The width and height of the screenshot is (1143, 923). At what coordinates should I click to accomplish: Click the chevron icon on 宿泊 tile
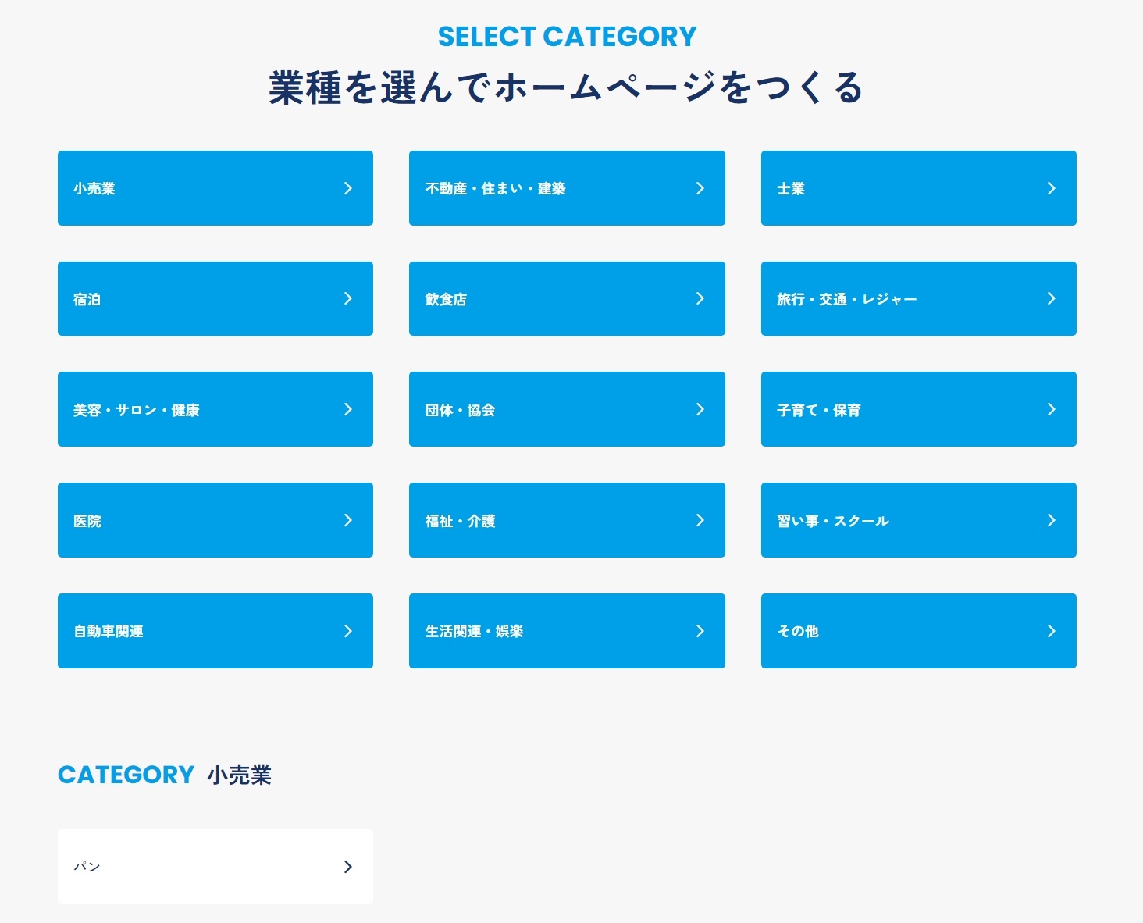pyautogui.click(x=348, y=298)
